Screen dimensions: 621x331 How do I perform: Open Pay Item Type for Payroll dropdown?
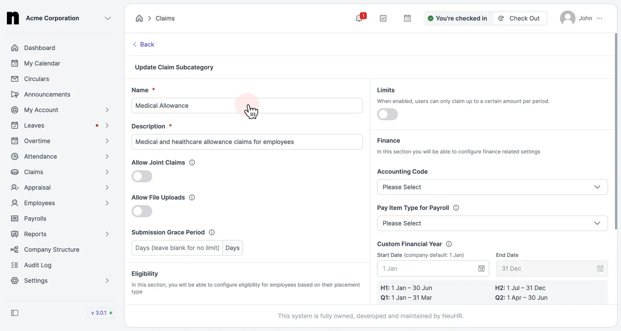[x=492, y=223]
